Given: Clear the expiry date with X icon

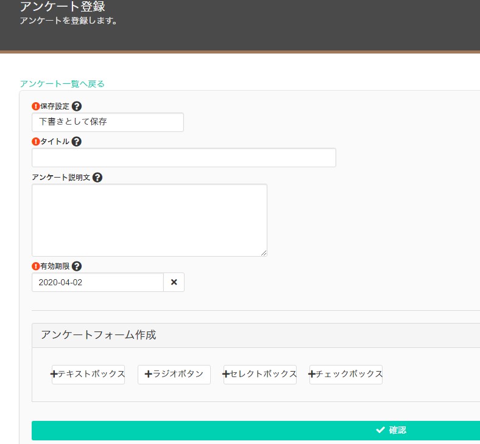Looking at the screenshot, I should (x=174, y=282).
